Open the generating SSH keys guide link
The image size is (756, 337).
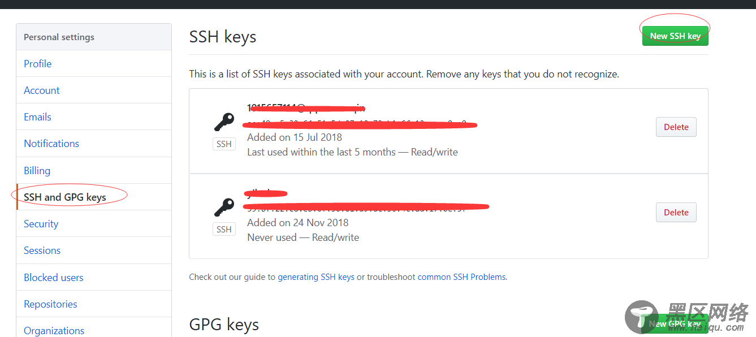pyautogui.click(x=316, y=277)
